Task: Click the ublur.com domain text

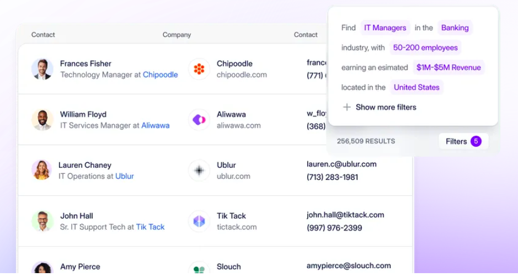Action: click(233, 176)
